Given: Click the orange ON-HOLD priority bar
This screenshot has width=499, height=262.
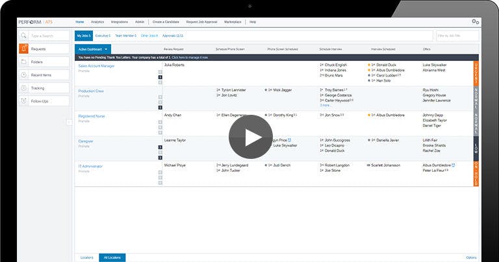Looking at the screenshot, I should point(476,174).
